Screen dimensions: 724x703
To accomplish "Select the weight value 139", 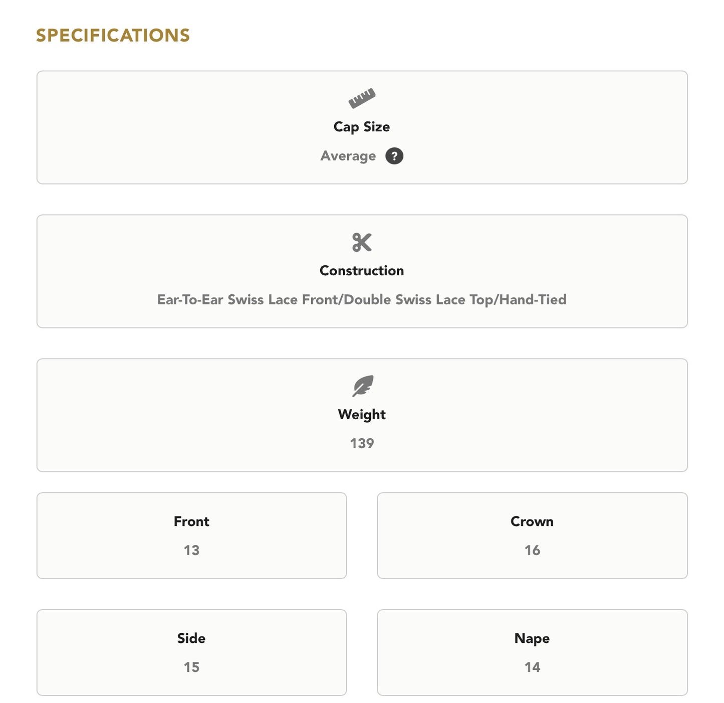I will click(362, 443).
